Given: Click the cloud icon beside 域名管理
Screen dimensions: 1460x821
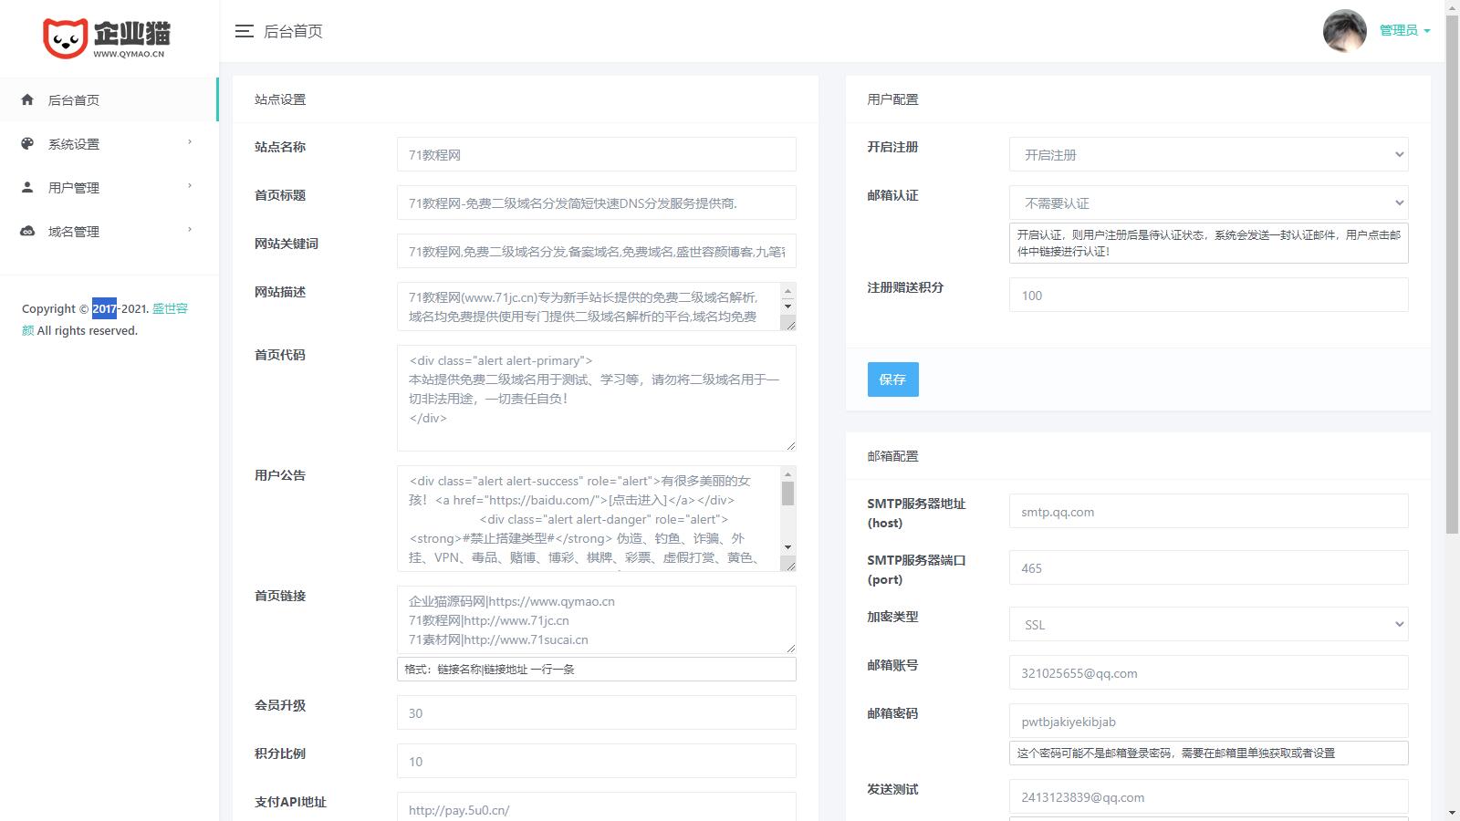Looking at the screenshot, I should [27, 232].
